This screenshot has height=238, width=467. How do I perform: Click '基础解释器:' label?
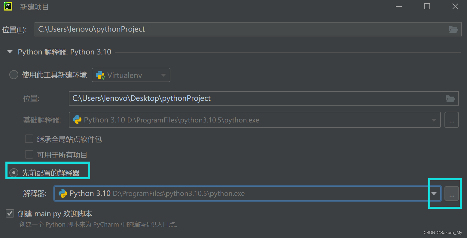tap(42, 120)
